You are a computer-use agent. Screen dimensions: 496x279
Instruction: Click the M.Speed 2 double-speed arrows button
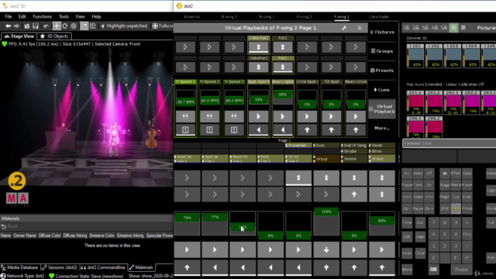[209, 116]
